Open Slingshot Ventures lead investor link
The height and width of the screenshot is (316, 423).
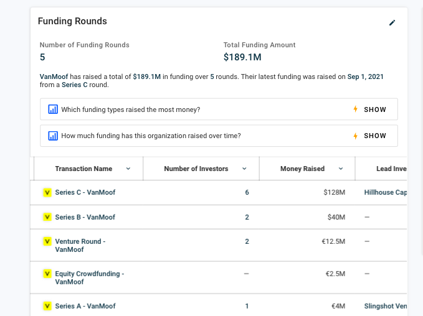pos(386,306)
